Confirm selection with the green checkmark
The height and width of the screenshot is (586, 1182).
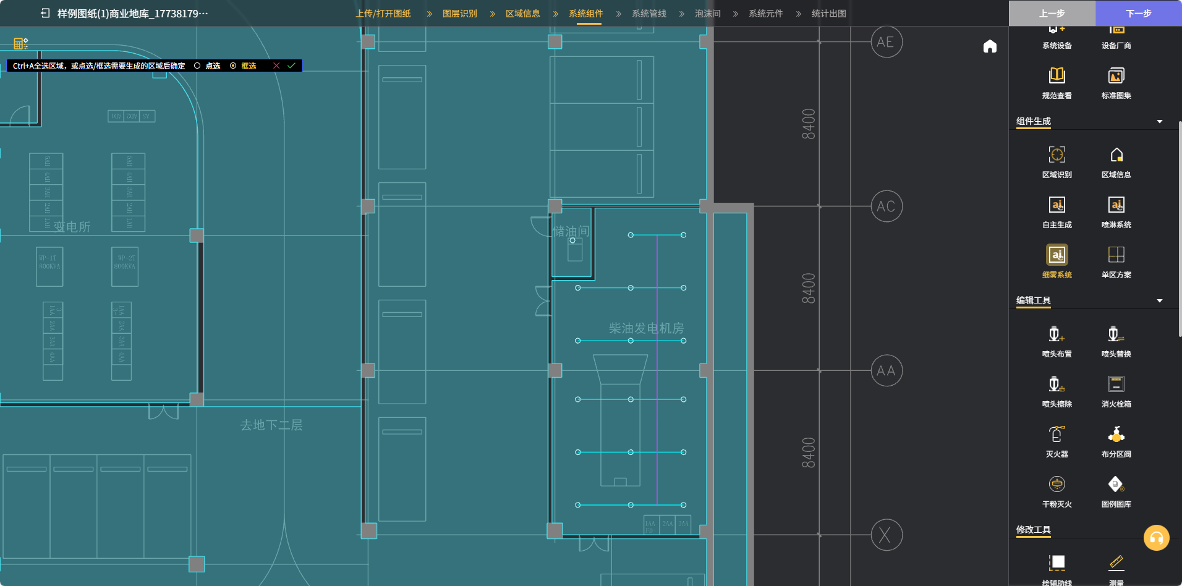point(291,66)
